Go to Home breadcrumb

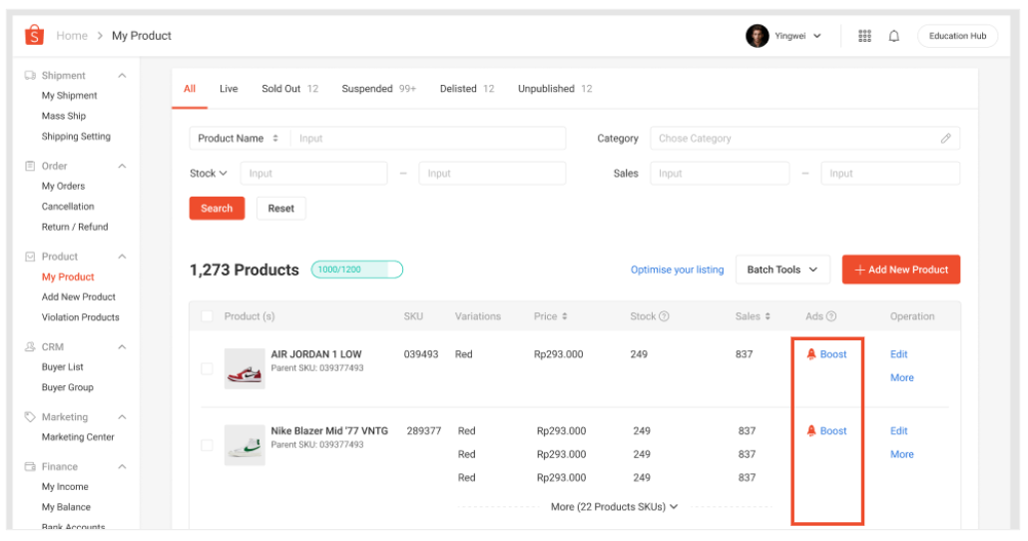click(x=72, y=35)
